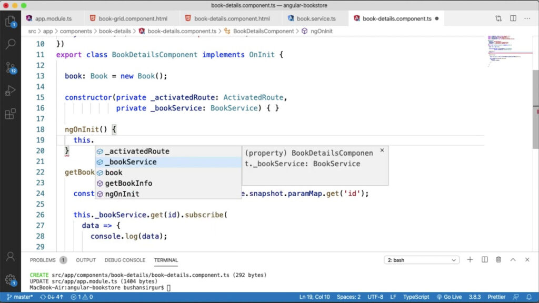Screen dimensions: 539x303
Task: Click the terminal prompt input line
Action: 100,288
